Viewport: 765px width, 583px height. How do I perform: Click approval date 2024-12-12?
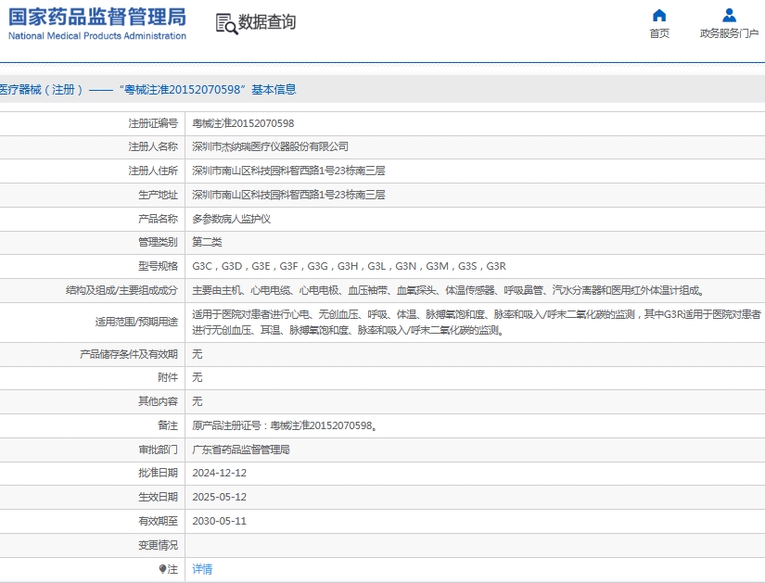pos(219,474)
